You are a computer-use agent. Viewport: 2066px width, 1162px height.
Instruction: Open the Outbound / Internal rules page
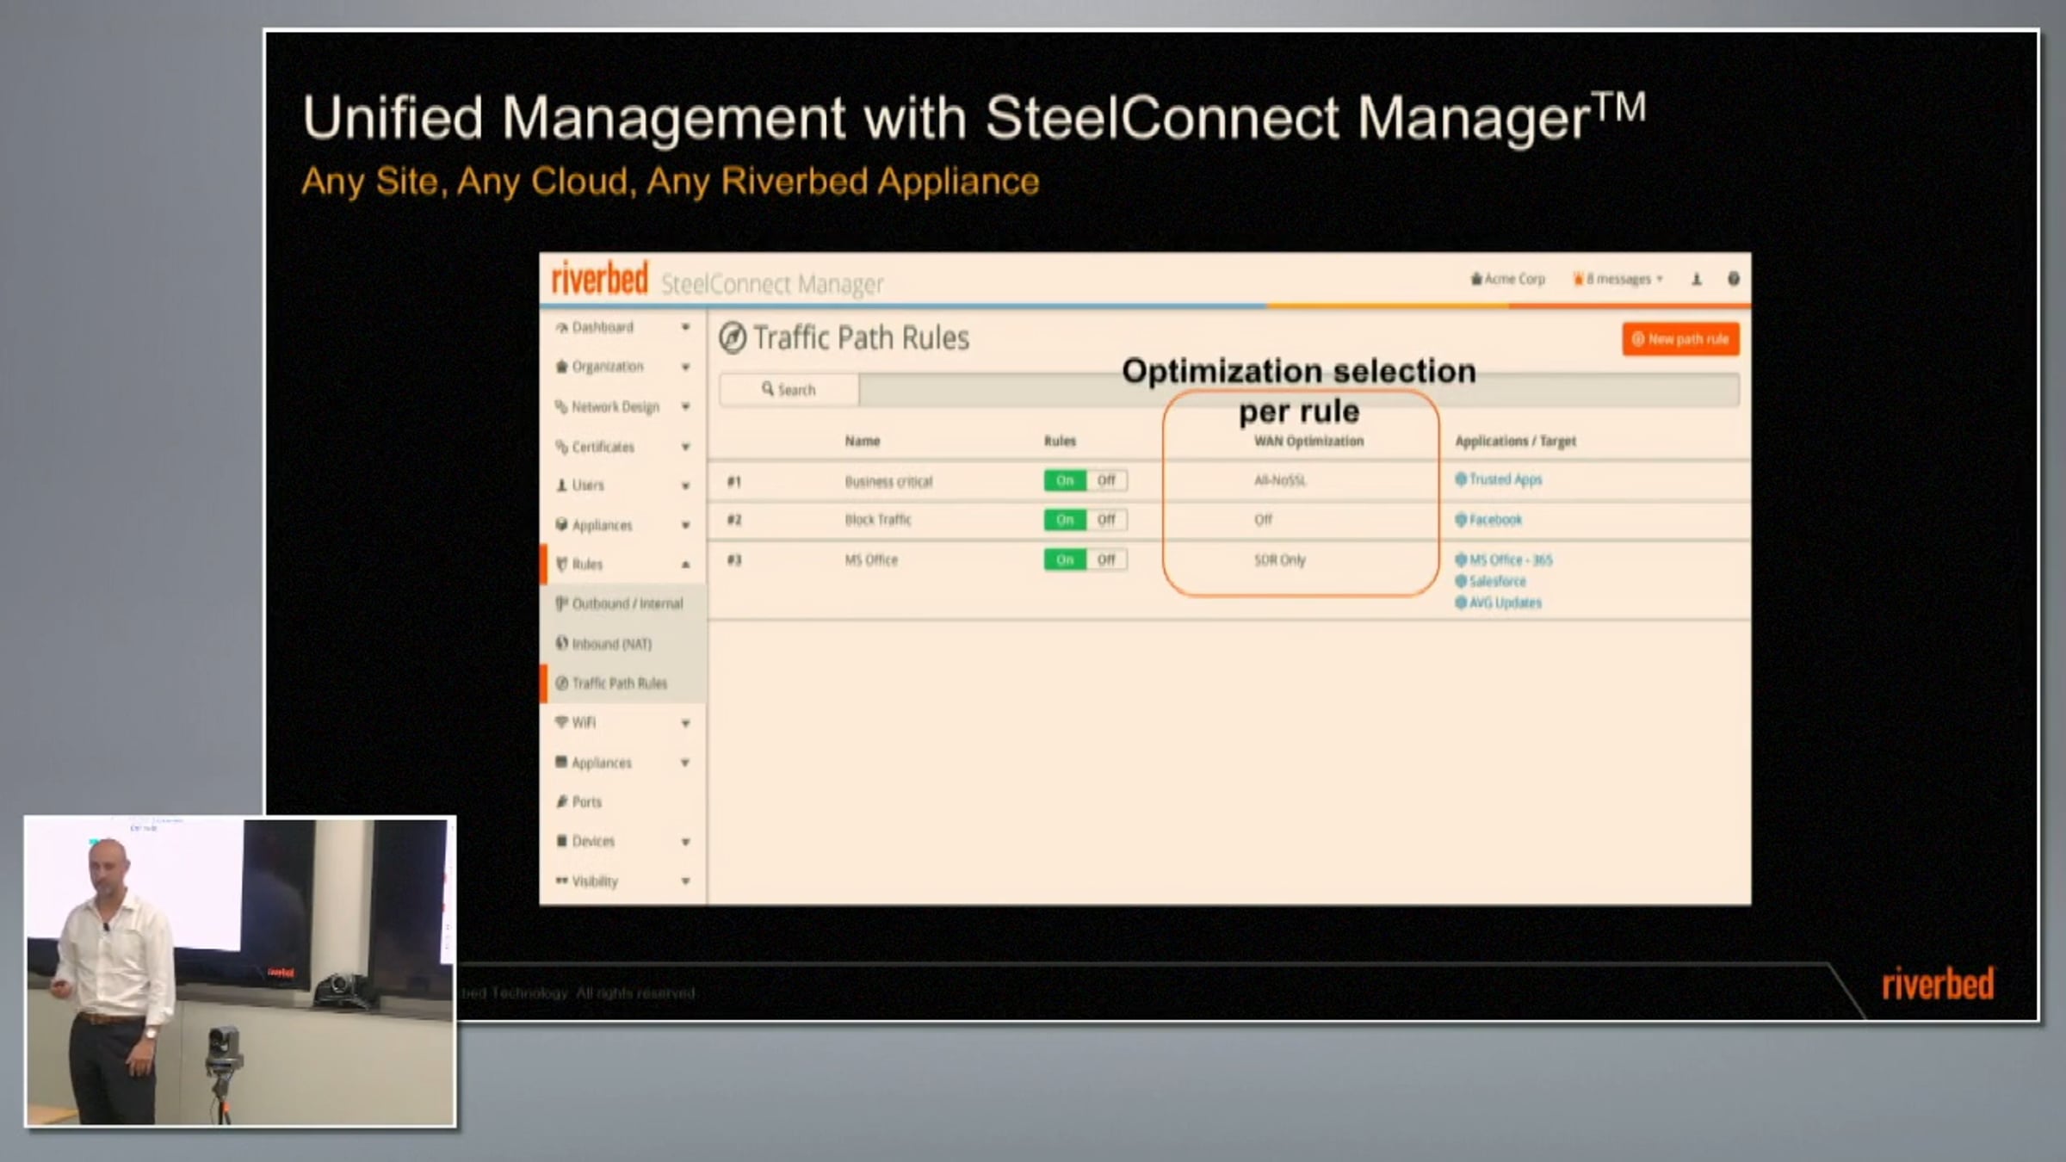point(623,604)
